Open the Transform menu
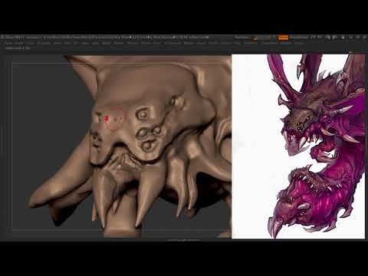This screenshot has width=368, height=276. click(x=251, y=44)
